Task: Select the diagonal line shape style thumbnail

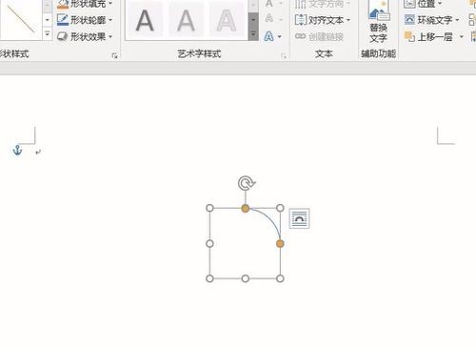Action: [21, 19]
